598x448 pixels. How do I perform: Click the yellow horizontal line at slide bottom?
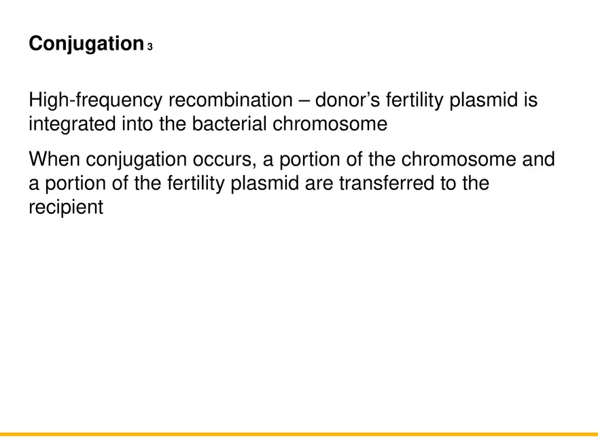point(299,434)
